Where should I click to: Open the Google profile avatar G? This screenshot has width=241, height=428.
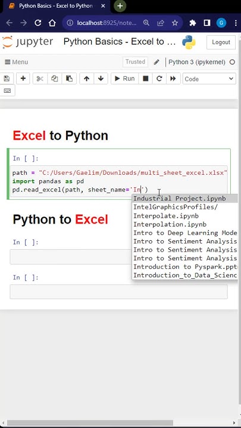pyautogui.click(x=221, y=23)
